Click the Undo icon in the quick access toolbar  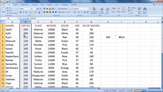10,2
